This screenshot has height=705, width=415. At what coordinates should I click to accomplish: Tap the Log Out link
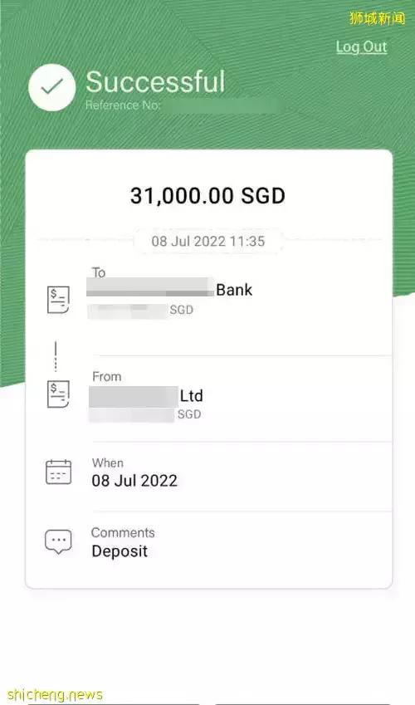click(x=362, y=47)
